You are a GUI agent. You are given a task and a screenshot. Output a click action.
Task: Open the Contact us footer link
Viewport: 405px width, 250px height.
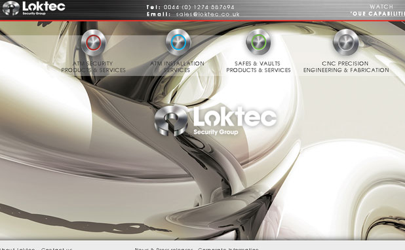click(x=56, y=249)
